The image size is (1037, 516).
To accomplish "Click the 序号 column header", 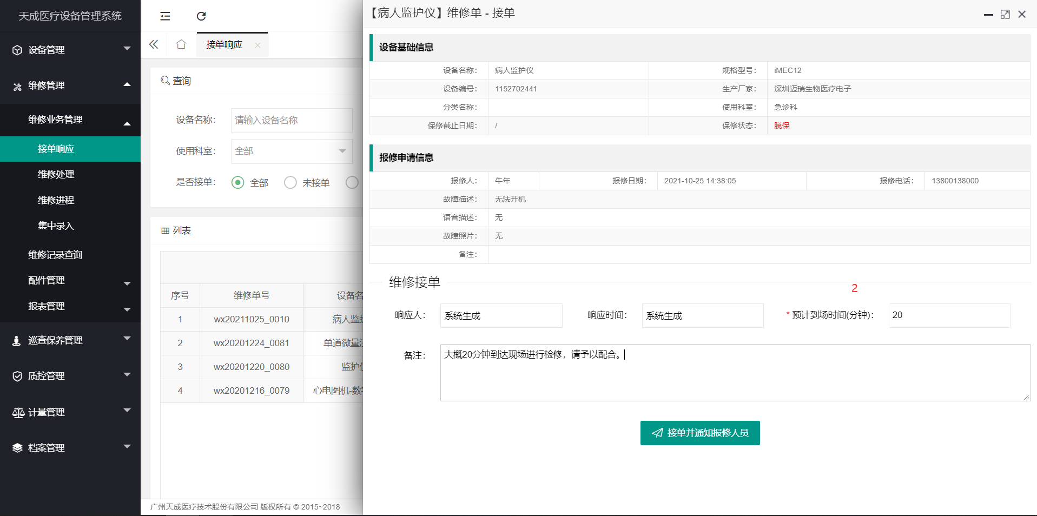I will [x=180, y=295].
